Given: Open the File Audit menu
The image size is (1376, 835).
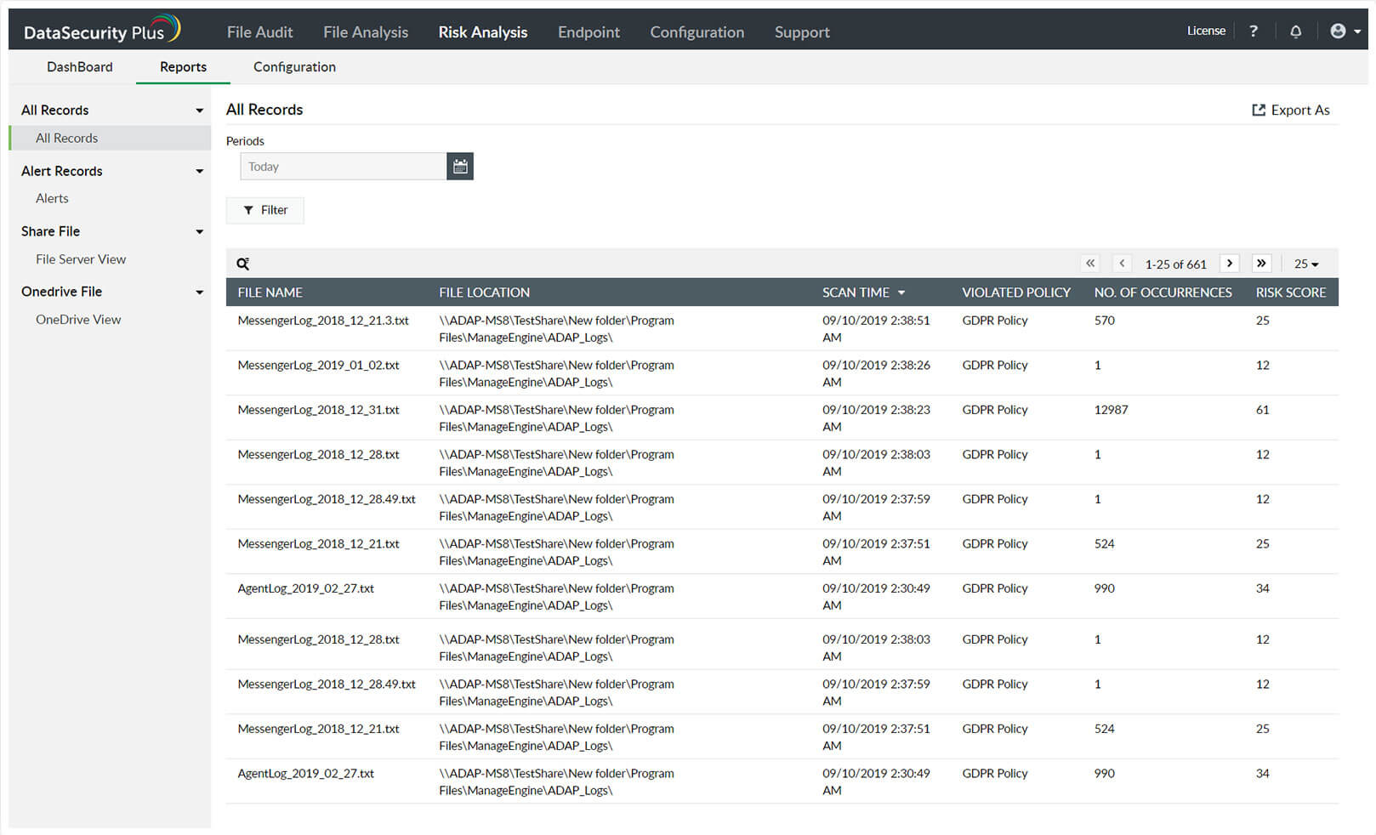Looking at the screenshot, I should 259,32.
